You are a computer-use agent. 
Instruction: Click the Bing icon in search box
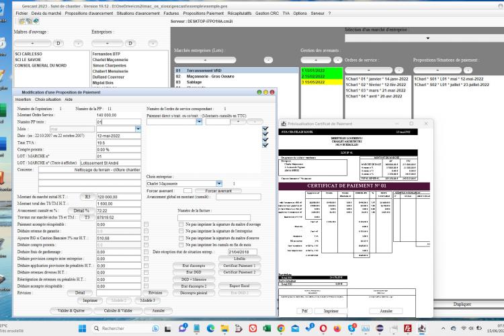coord(156,329)
